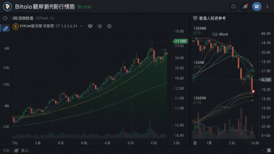Click the crosshair target icon in toolbar

(x=5, y=18)
